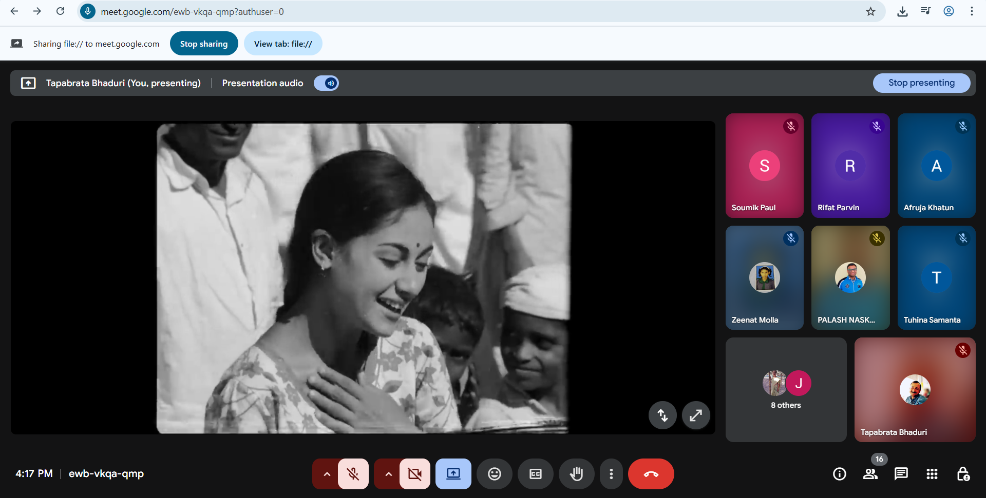This screenshot has width=986, height=498.
Task: Click the address bar URL
Action: pyautogui.click(x=192, y=11)
